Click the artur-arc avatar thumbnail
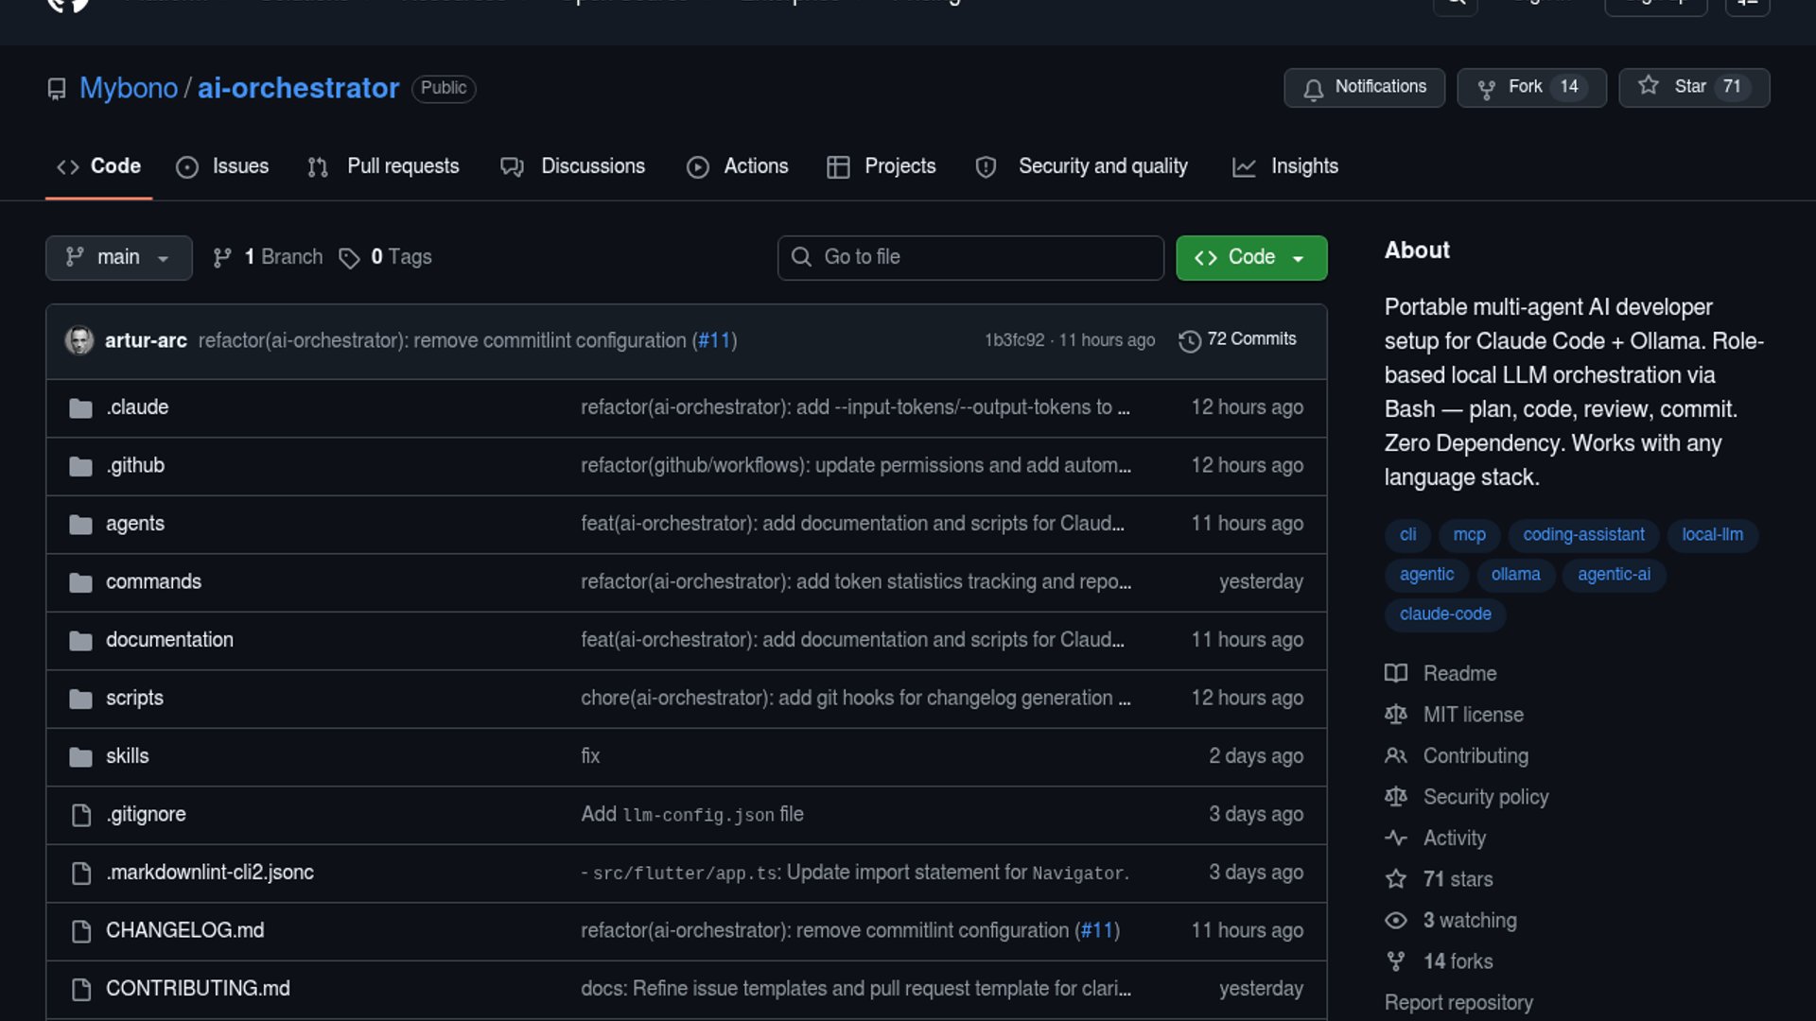 click(79, 340)
